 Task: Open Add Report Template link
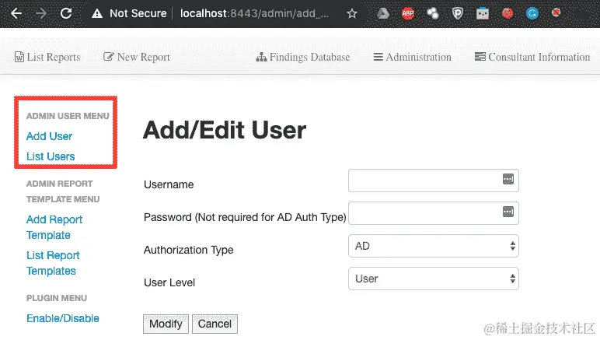(54, 227)
